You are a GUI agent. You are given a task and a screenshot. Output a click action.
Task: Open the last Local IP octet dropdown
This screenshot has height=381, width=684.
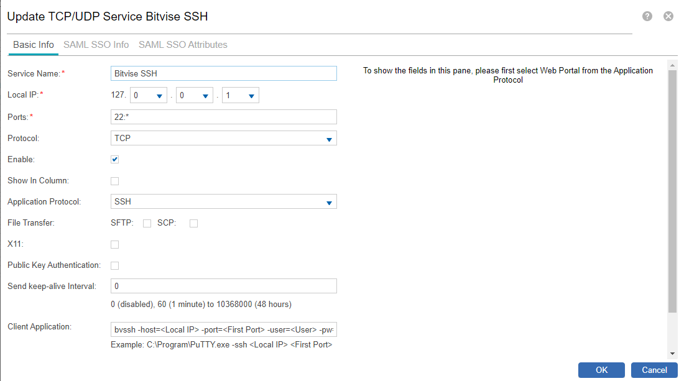241,95
